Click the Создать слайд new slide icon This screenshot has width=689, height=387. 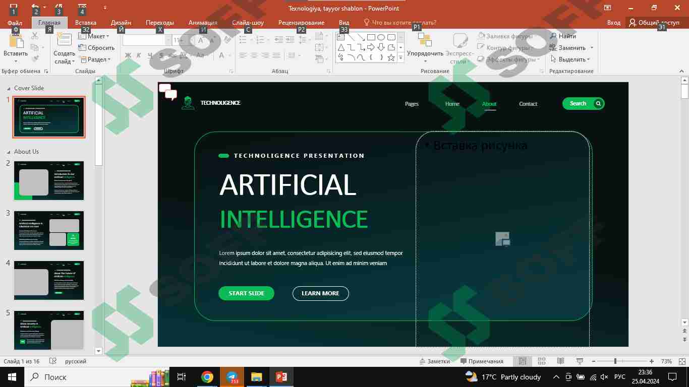pos(64,40)
